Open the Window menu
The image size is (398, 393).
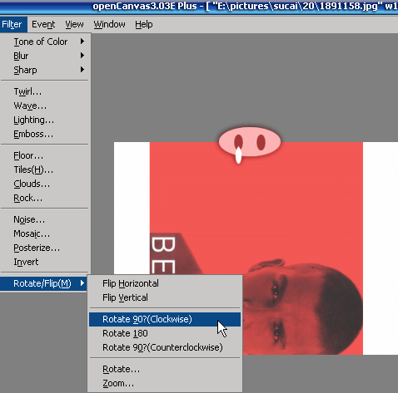click(x=109, y=24)
